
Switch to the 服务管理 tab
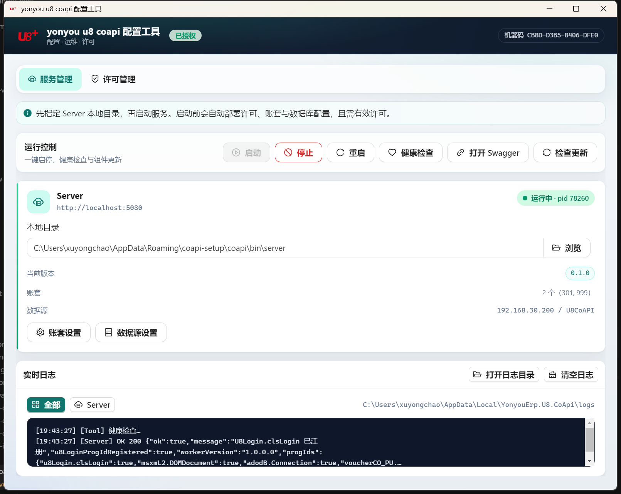click(x=50, y=79)
